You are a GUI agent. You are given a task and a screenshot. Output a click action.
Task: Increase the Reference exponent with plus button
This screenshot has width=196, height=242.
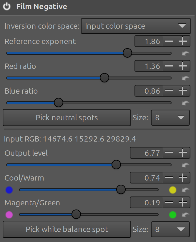pyautogui.click(x=183, y=41)
